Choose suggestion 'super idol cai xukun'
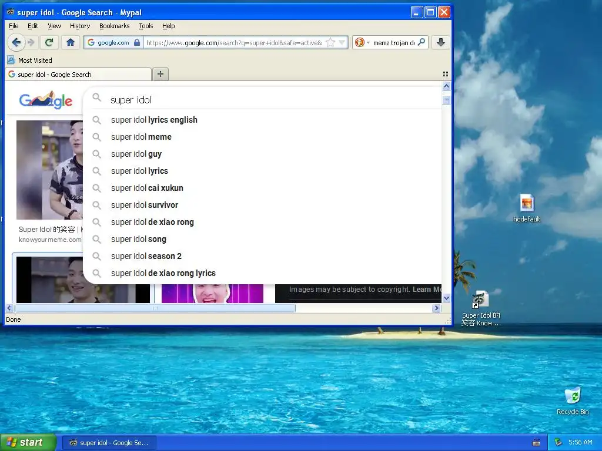The width and height of the screenshot is (602, 451). [x=262, y=188]
